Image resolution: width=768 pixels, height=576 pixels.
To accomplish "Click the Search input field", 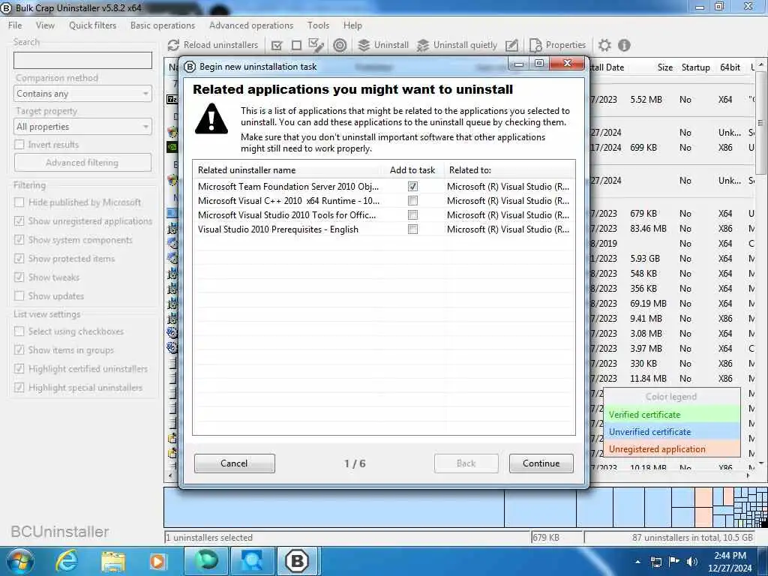I will click(82, 60).
